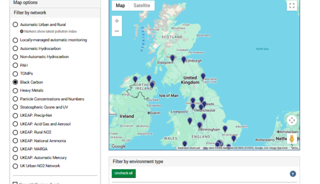Select the Heavy Metals network
The width and height of the screenshot is (320, 184).
pyautogui.click(x=16, y=91)
